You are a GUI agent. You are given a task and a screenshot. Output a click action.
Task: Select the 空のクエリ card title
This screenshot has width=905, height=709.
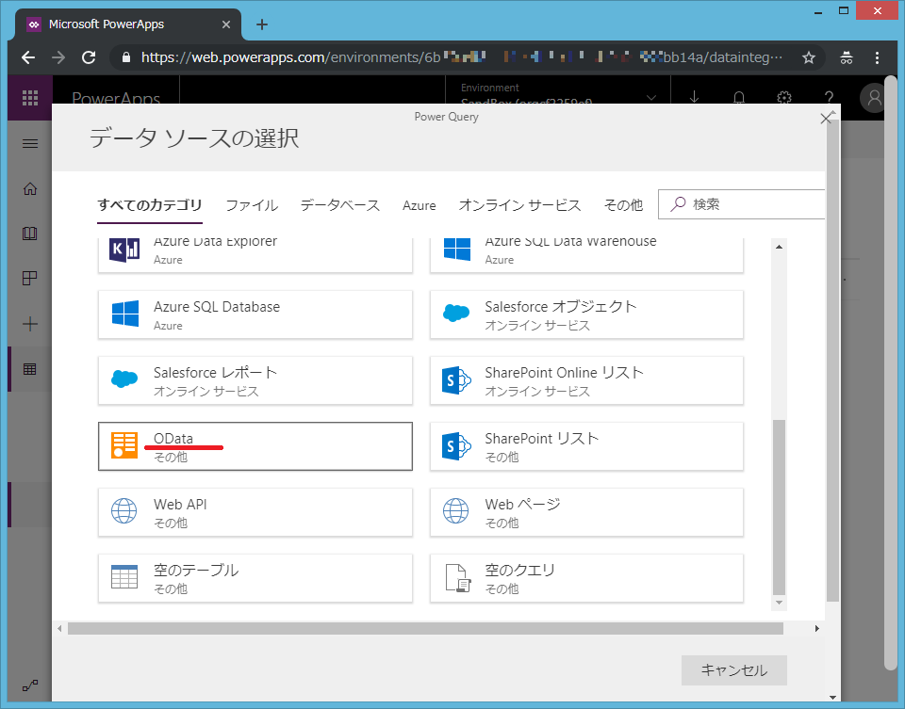519,570
